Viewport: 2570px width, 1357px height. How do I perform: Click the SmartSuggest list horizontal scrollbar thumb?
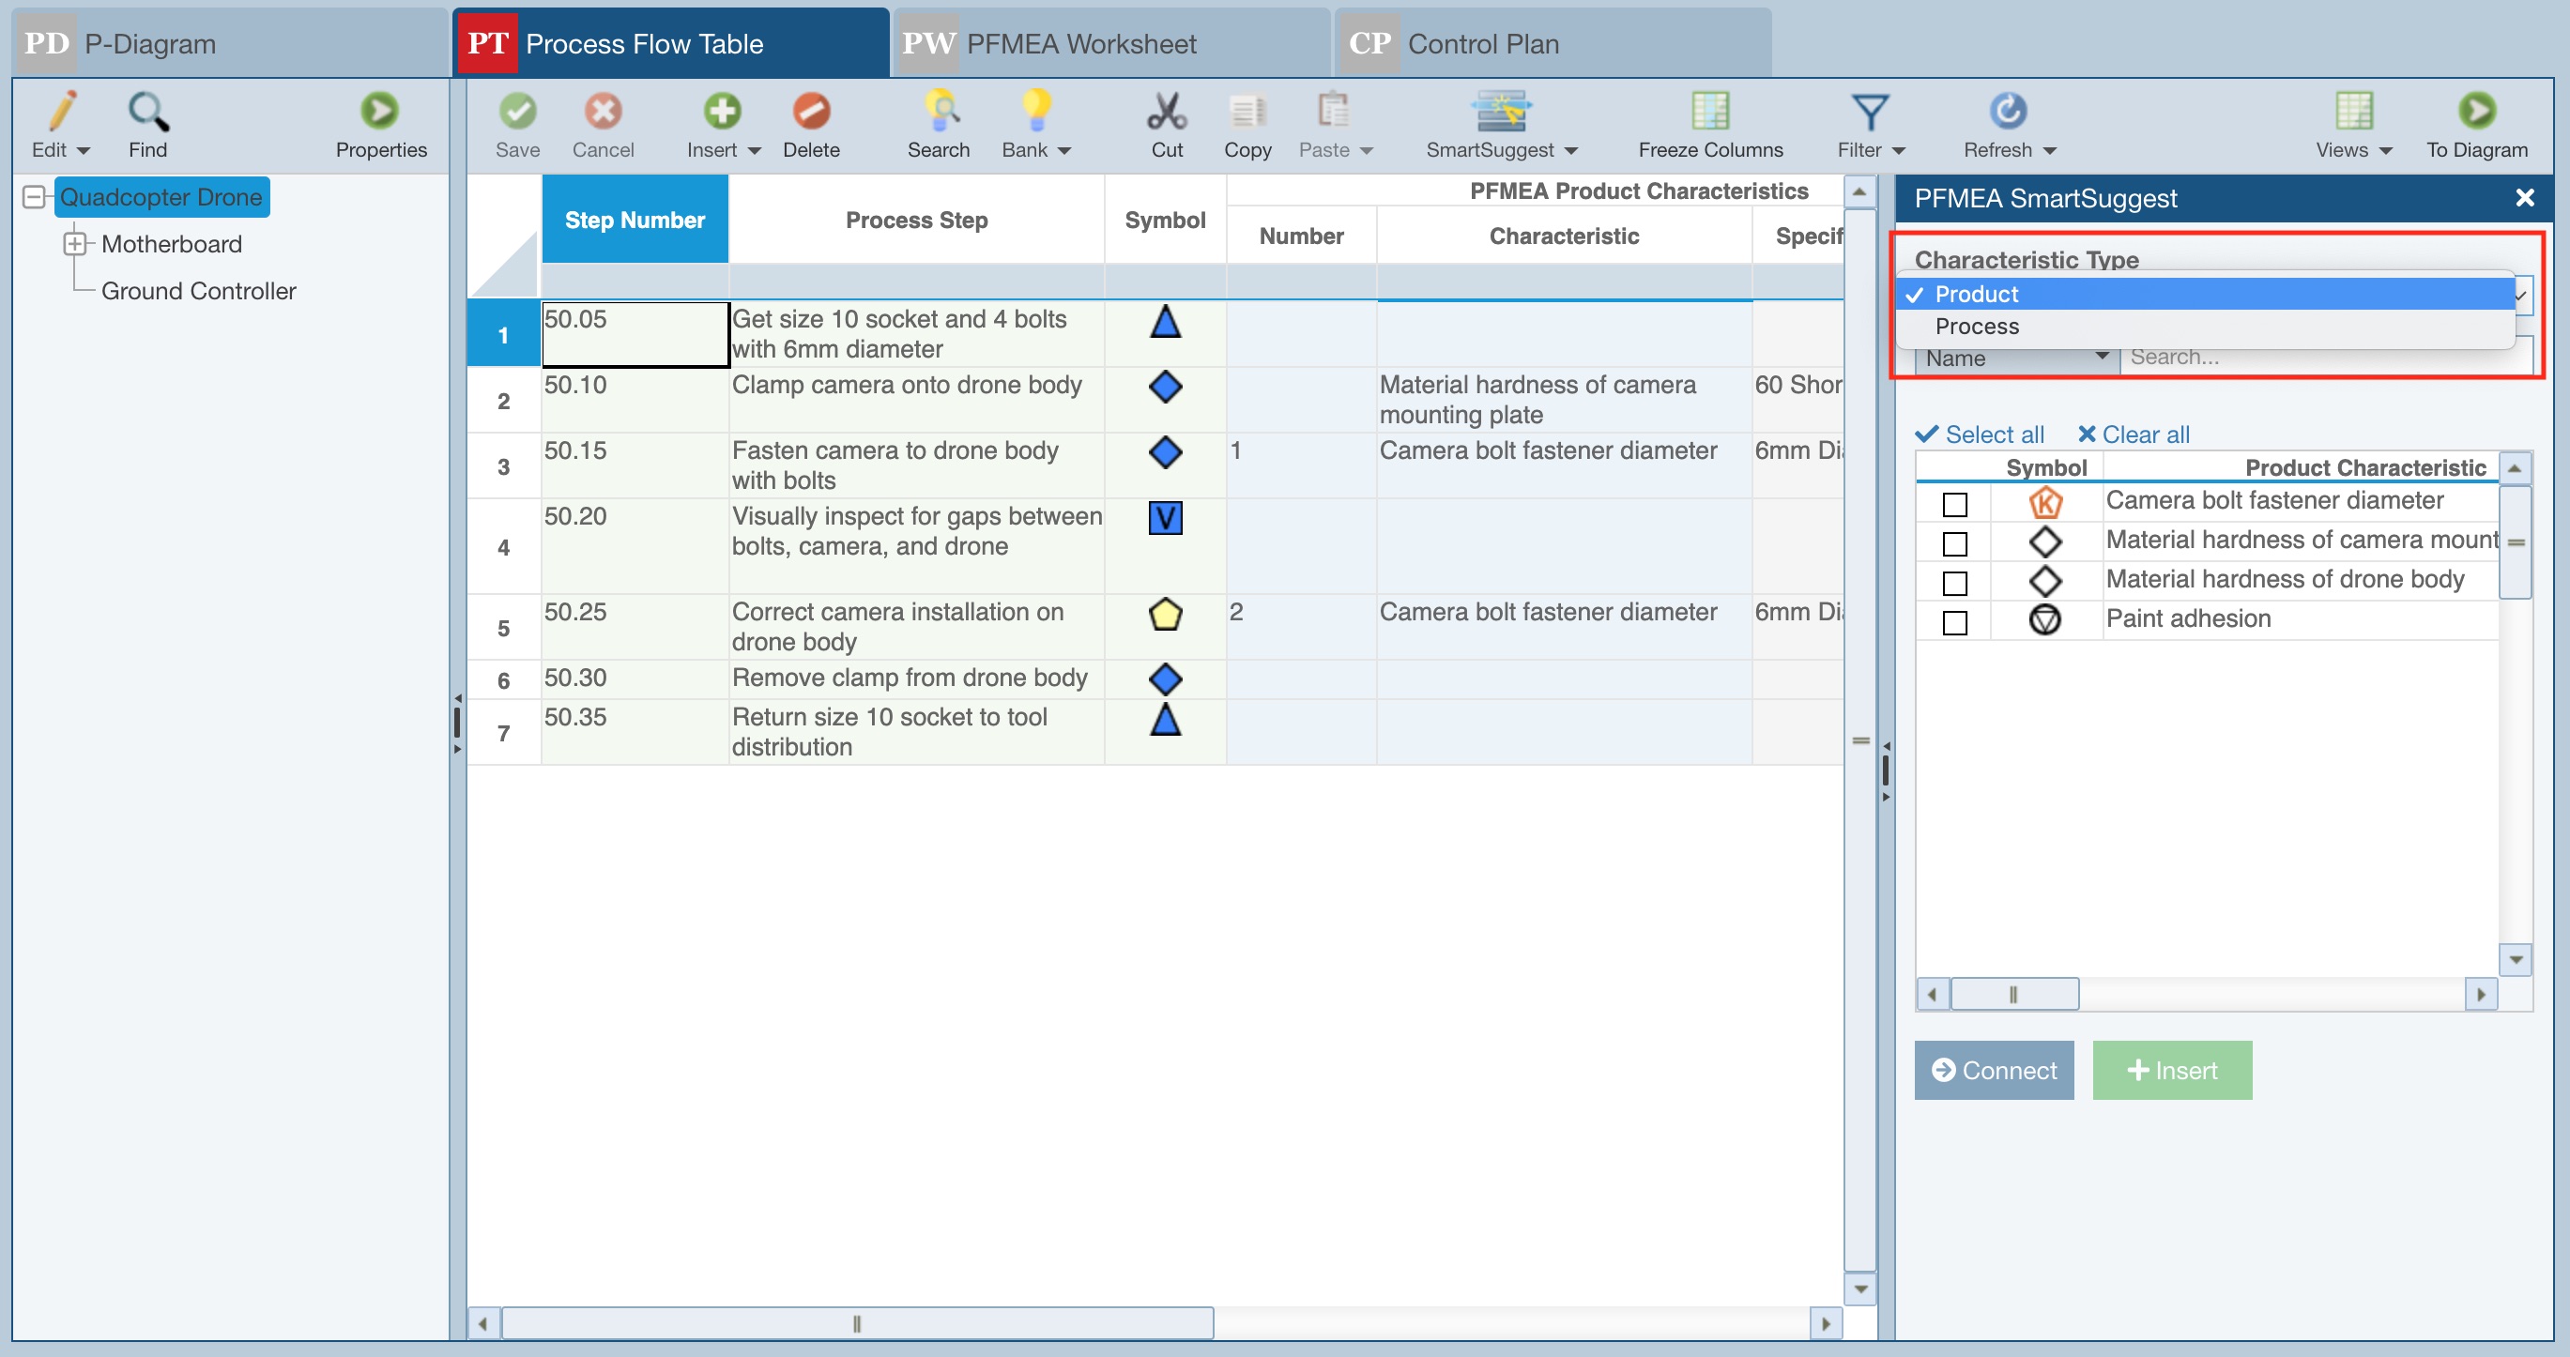(2012, 994)
